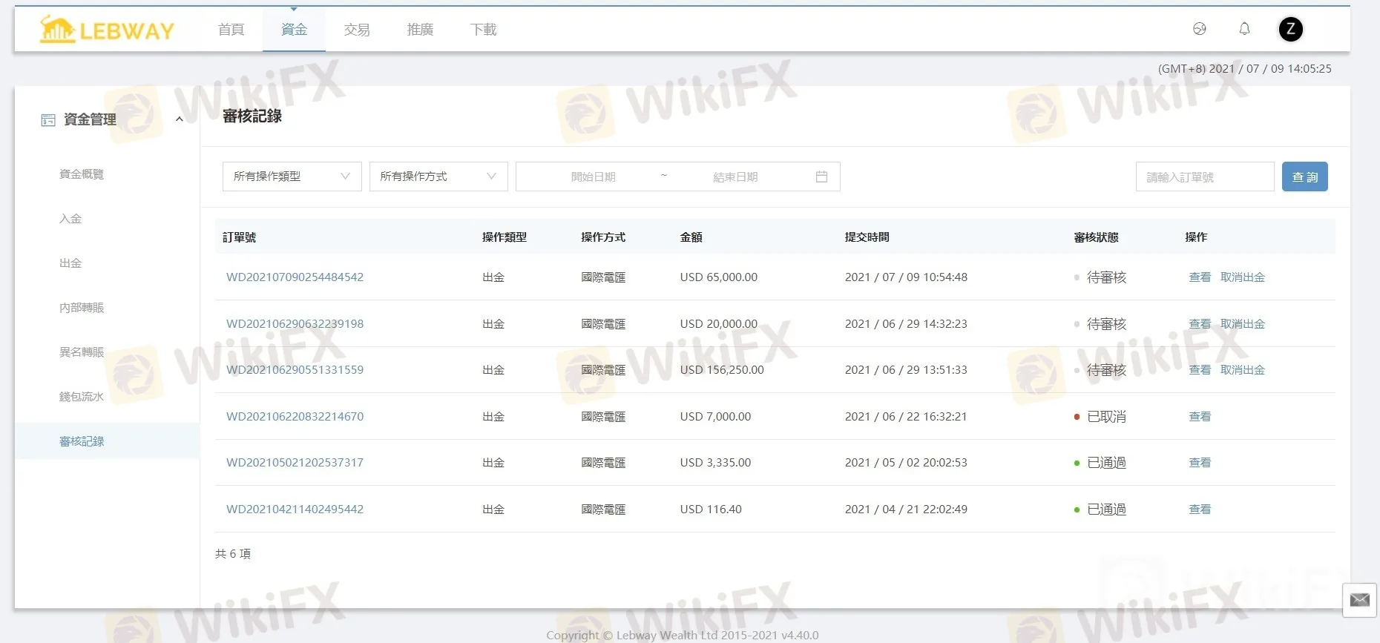Click the 查詢 button

(1305, 177)
